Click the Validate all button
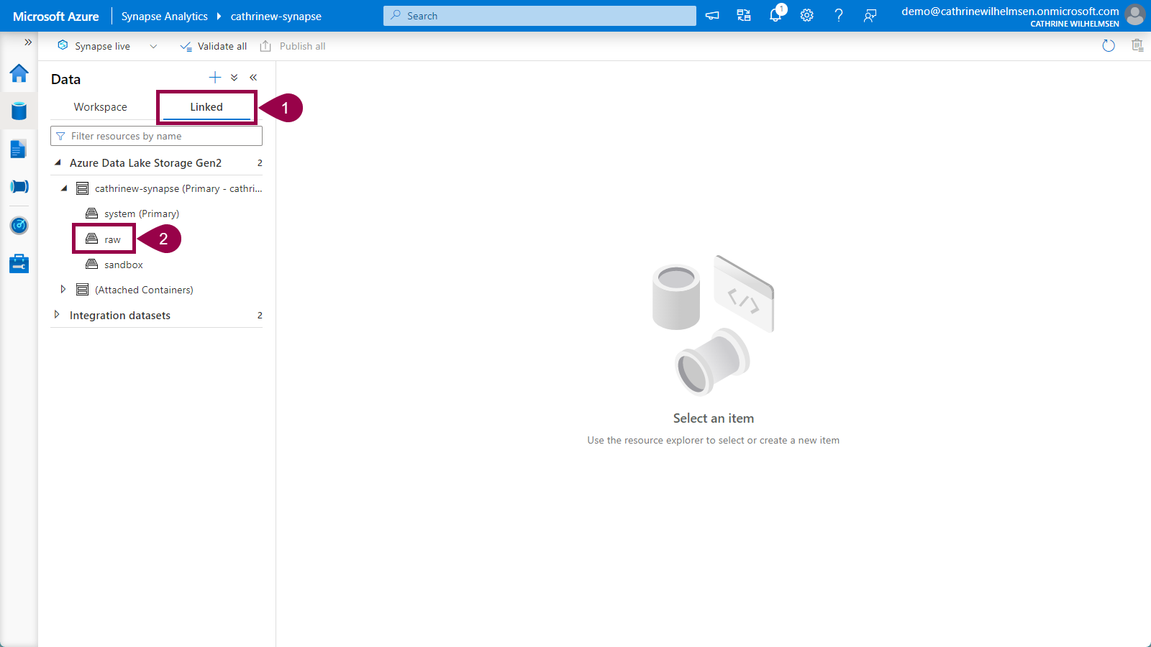The height and width of the screenshot is (647, 1151). click(214, 46)
